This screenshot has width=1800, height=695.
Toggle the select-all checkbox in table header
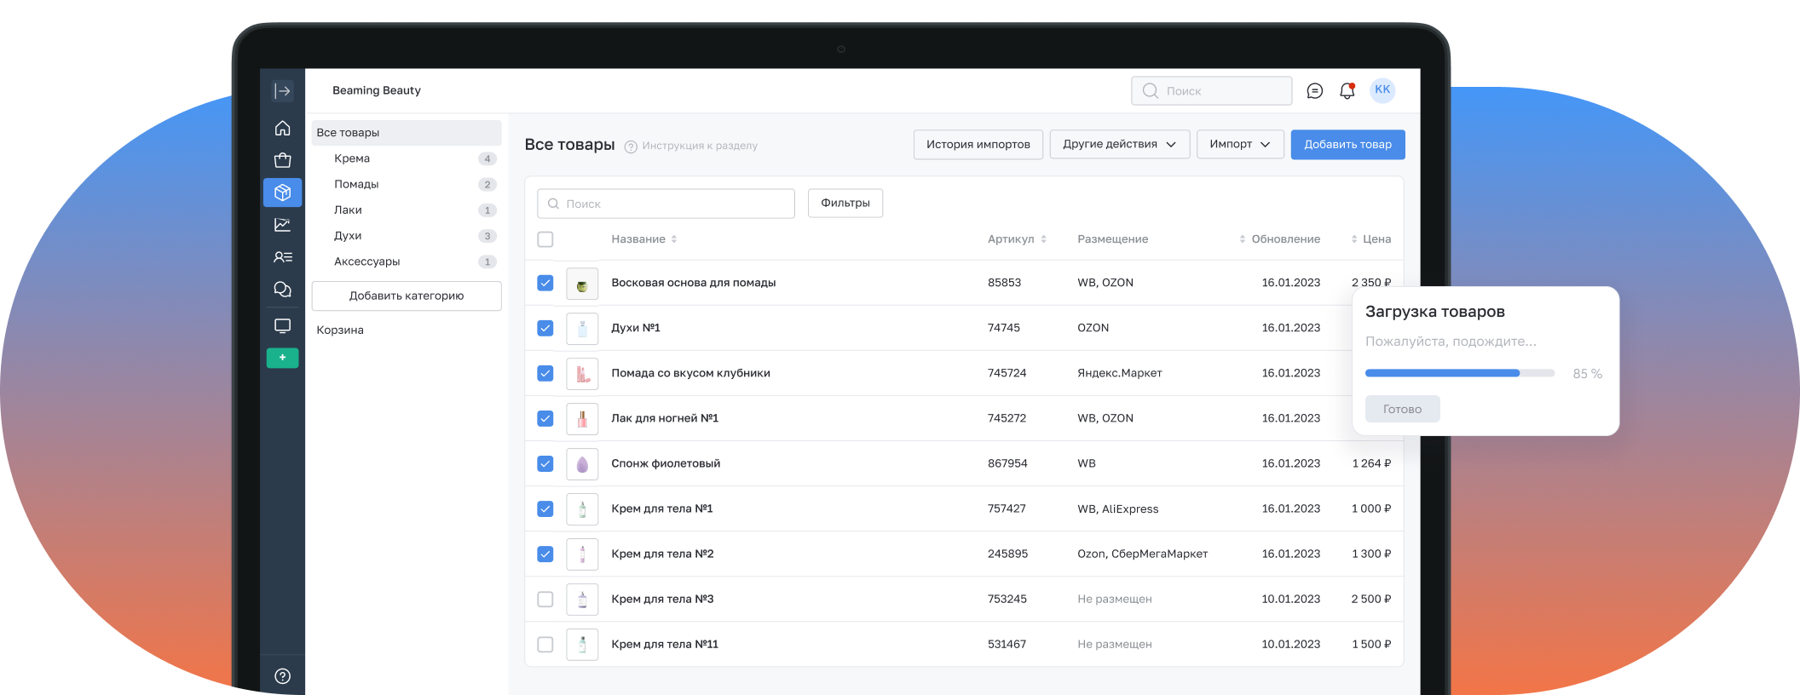pyautogui.click(x=545, y=239)
